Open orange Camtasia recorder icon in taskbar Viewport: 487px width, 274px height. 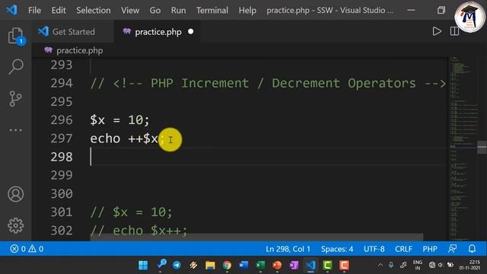[344, 266]
